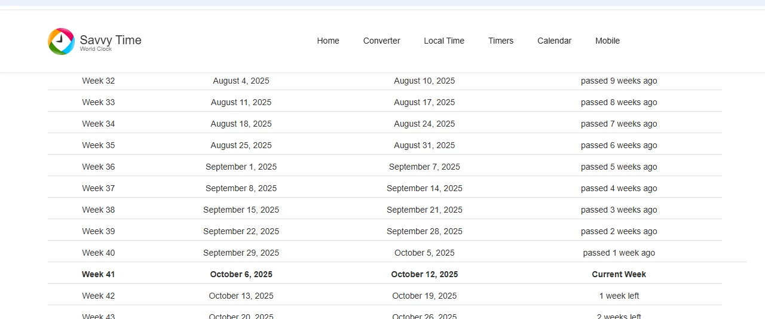This screenshot has height=319, width=765.
Task: Click the "passed 9 weeks ago" cell
Action: (619, 81)
